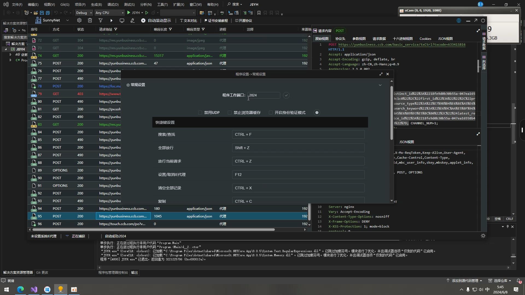Open filter on 请求地址 column
Viewport: 525px width, 295px height.
pos(116,29)
